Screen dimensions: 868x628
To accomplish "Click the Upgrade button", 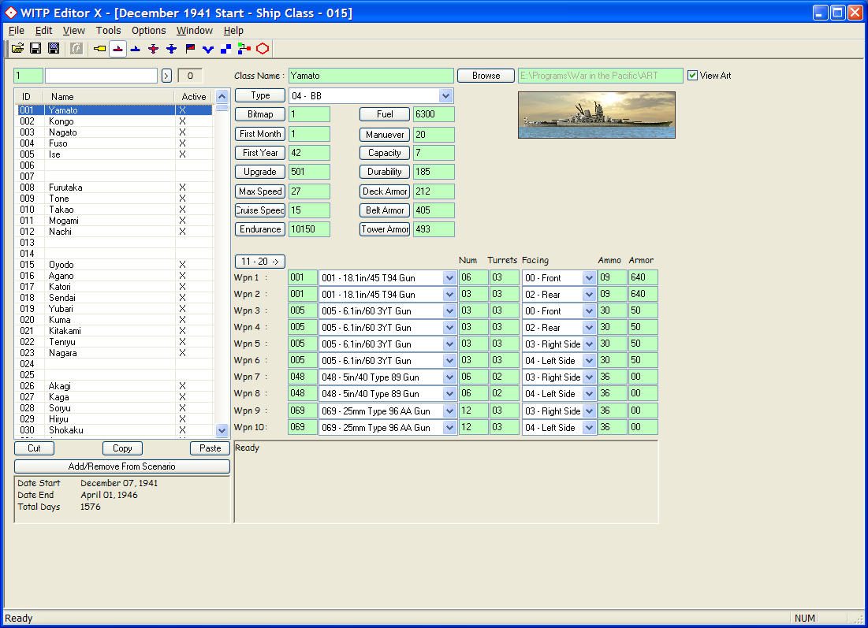I will tap(260, 172).
